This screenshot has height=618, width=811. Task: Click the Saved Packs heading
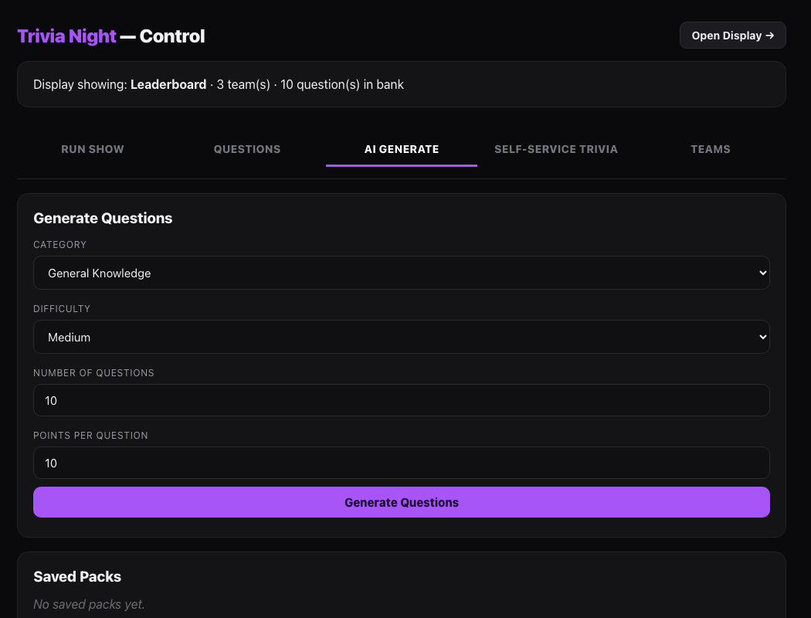[x=77, y=576]
